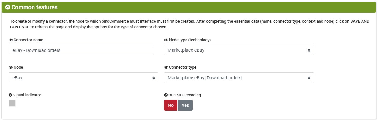This screenshot has height=120, width=378.
Task: Click the arrows on Node type select
Action: (x=309, y=50)
